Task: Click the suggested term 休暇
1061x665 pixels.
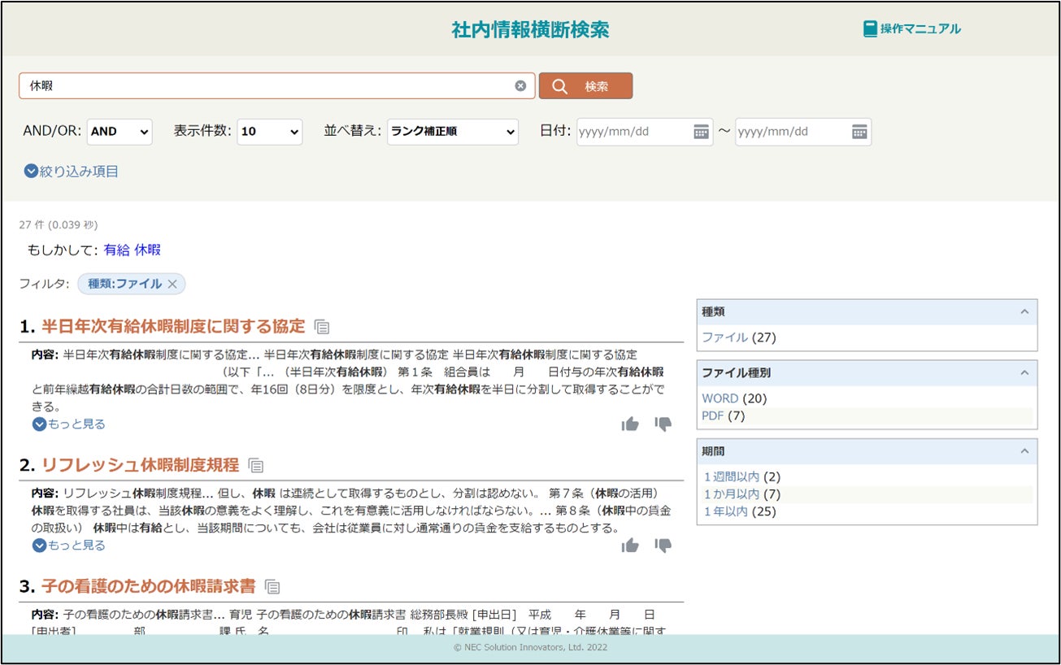Action: point(148,250)
